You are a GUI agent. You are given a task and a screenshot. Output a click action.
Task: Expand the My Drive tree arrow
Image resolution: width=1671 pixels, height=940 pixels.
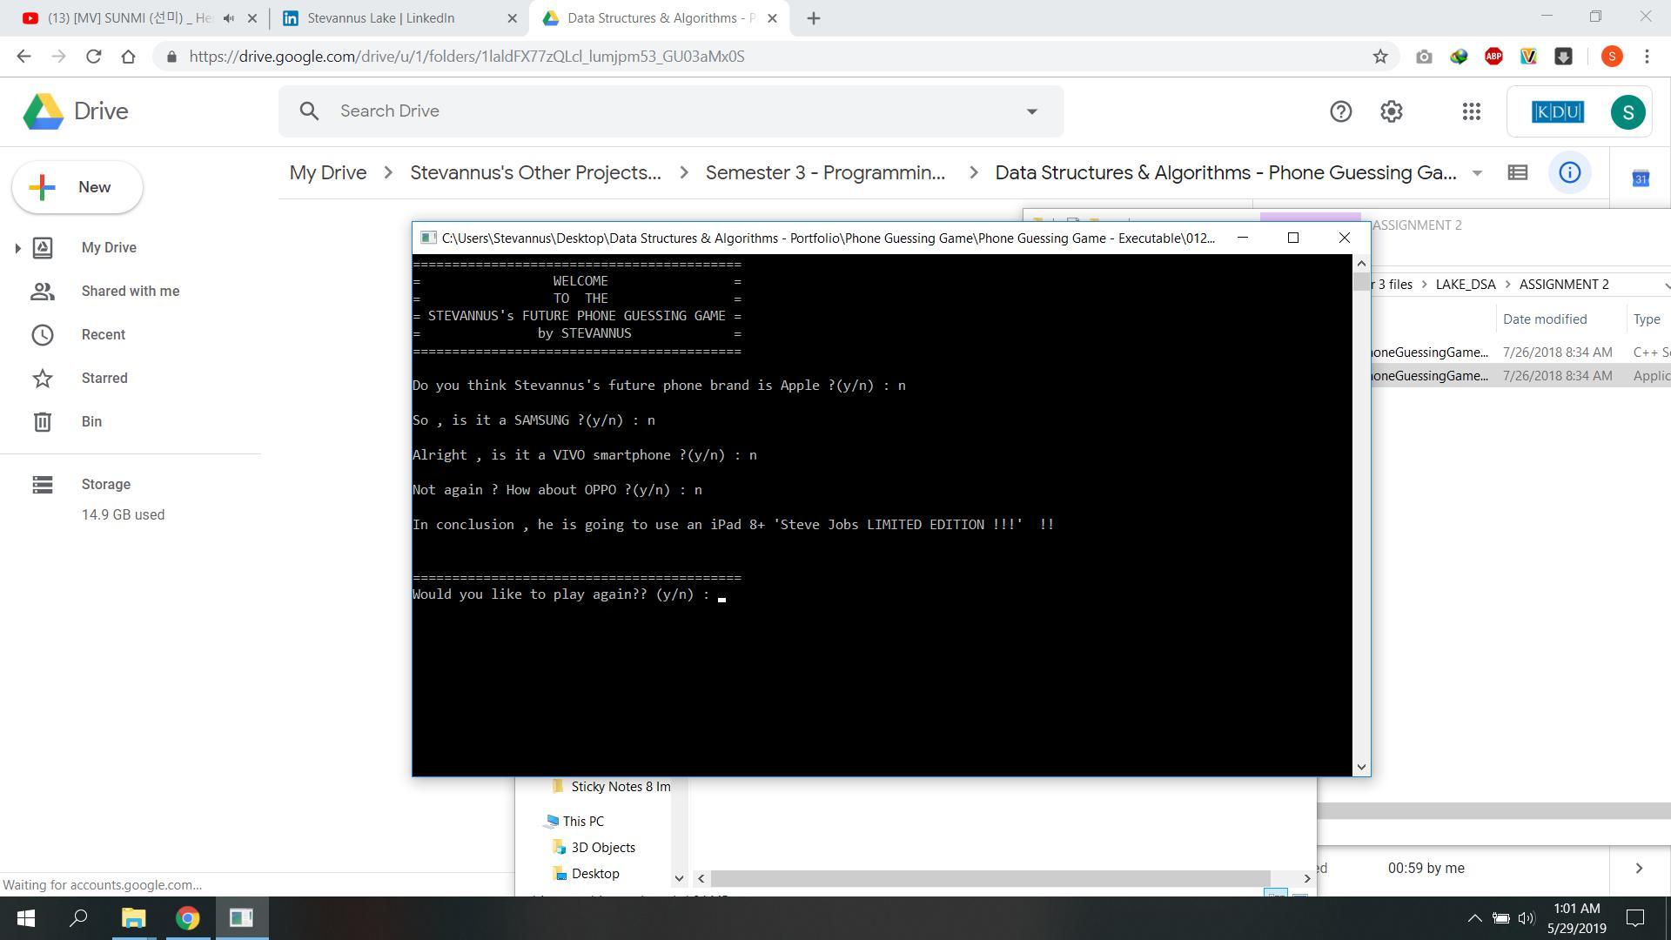pos(17,248)
